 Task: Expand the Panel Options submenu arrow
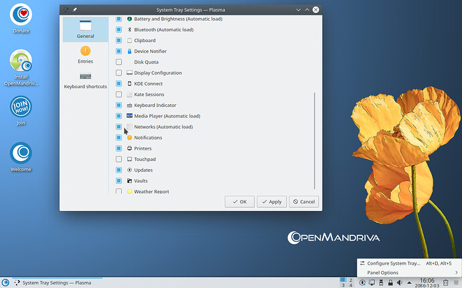coord(456,273)
